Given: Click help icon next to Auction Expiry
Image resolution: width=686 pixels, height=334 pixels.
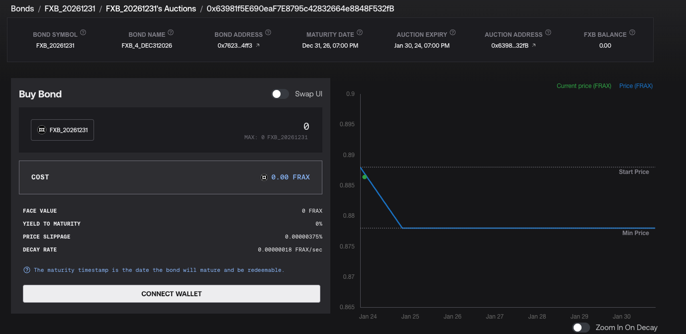Looking at the screenshot, I should point(453,33).
